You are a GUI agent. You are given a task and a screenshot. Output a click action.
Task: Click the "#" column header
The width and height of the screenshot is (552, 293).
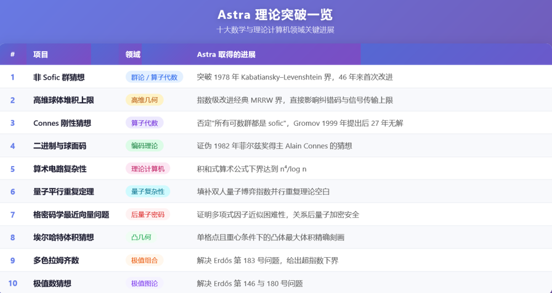click(13, 55)
